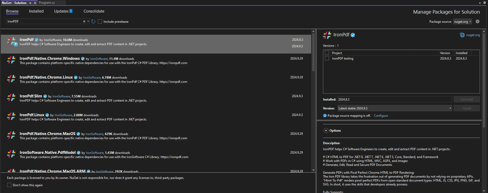Sort by the Version column header
The image size is (488, 193).
(445, 53)
